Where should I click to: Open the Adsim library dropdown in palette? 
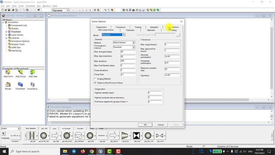tap(19, 128)
